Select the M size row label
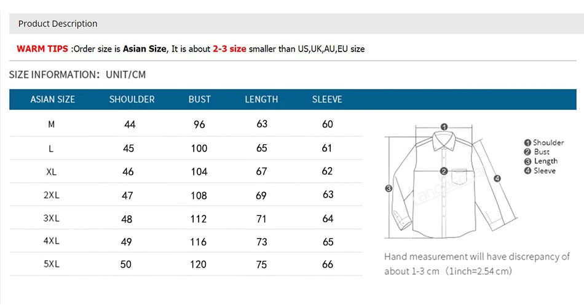This screenshot has width=584, height=308. 52,125
